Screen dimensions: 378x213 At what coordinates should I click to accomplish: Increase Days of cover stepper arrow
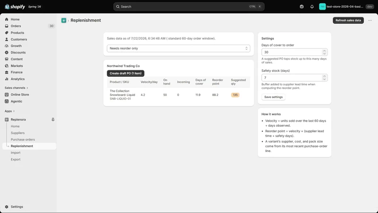pos(324,51)
